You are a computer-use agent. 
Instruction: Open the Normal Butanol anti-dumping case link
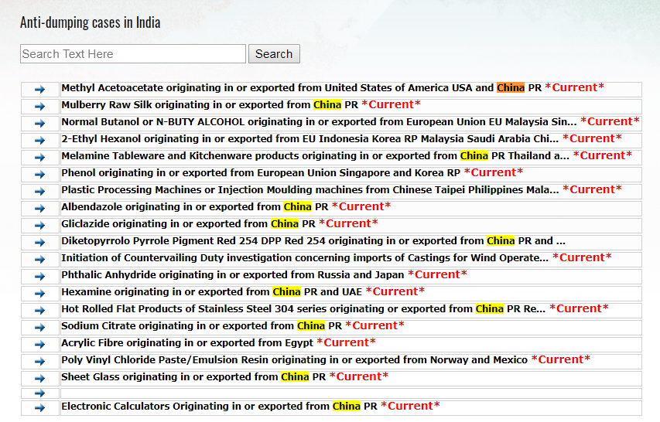pos(319,122)
